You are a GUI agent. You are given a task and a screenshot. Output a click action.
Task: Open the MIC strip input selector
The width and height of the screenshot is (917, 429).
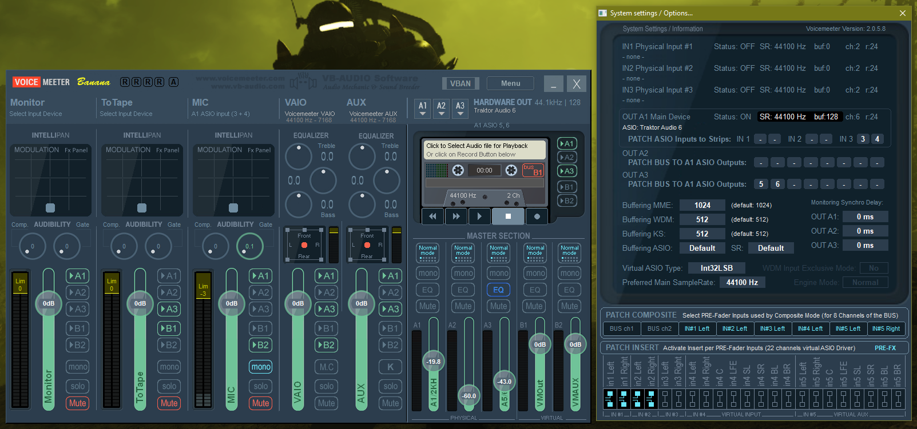click(x=220, y=114)
